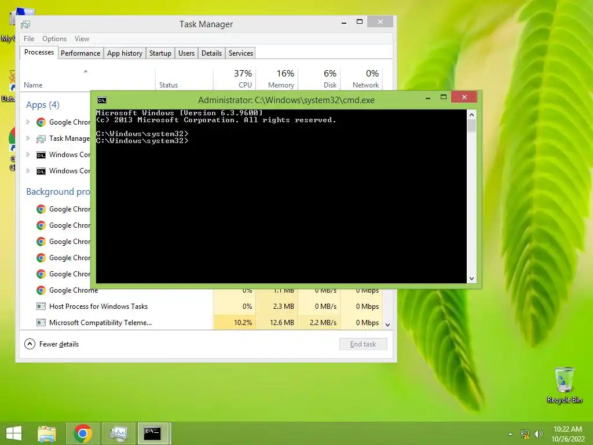The height and width of the screenshot is (445, 593).
Task: Open the Services tab
Action: 240,53
